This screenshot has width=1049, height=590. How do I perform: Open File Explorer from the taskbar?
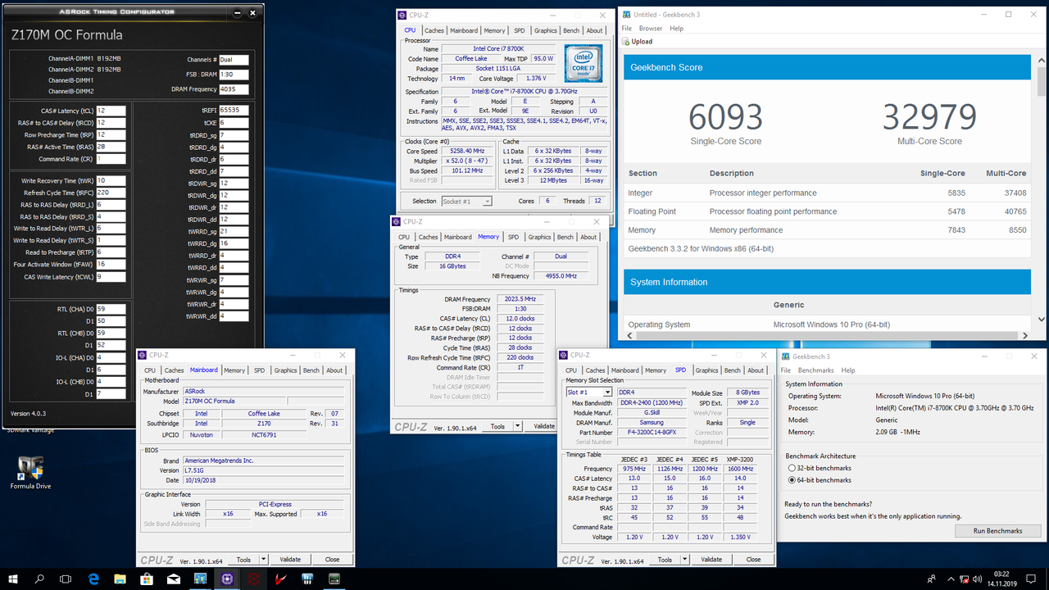coord(120,579)
